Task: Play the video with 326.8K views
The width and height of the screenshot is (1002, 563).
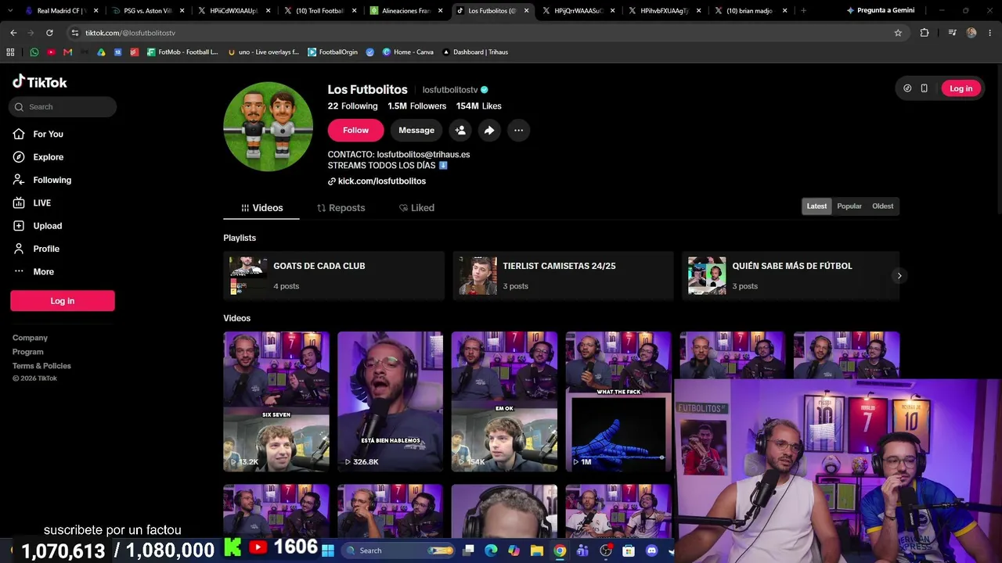Action: pos(390,402)
